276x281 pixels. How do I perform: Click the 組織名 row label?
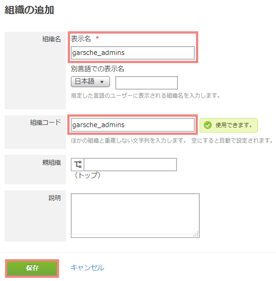51,39
